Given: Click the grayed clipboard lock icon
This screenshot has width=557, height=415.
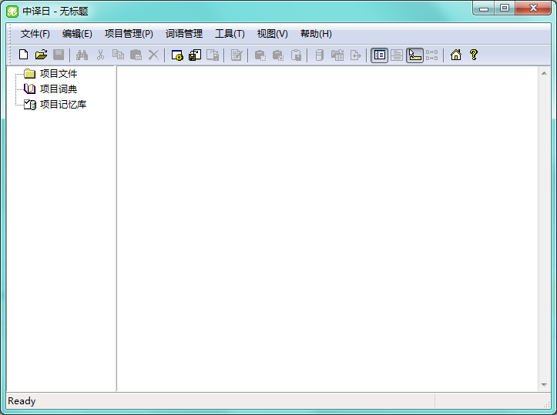Looking at the screenshot, I should click(296, 55).
